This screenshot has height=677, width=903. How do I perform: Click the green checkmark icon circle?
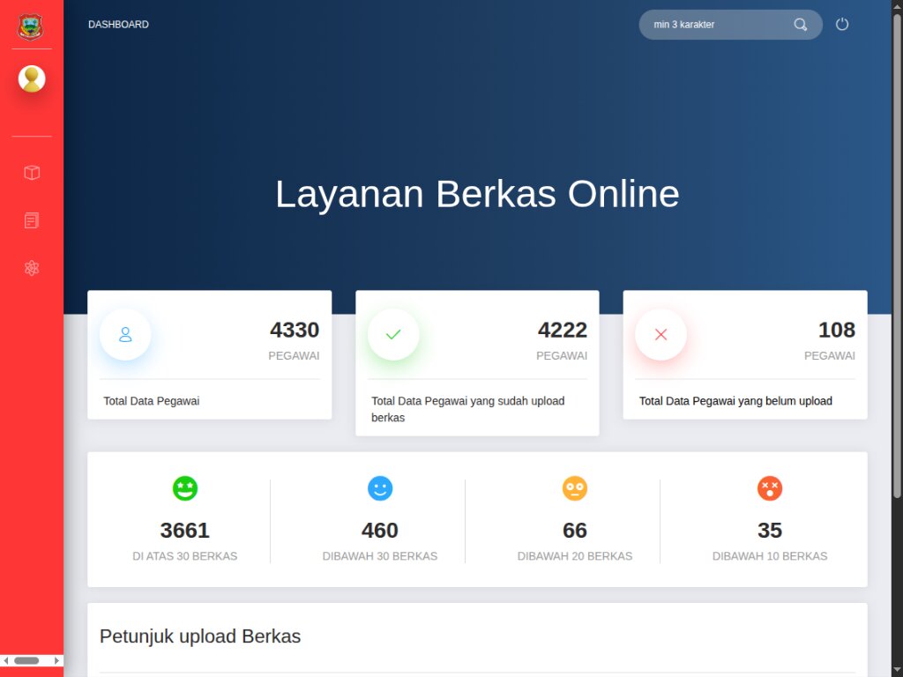pos(393,335)
